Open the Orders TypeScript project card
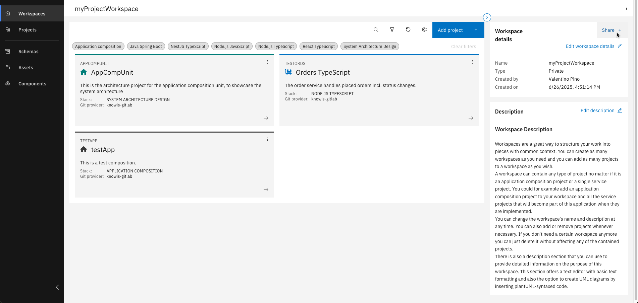The height and width of the screenshot is (303, 638). 322,72
